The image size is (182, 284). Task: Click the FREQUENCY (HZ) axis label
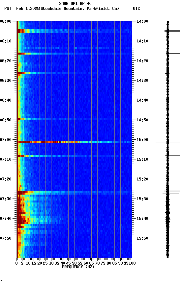[x=78, y=267]
